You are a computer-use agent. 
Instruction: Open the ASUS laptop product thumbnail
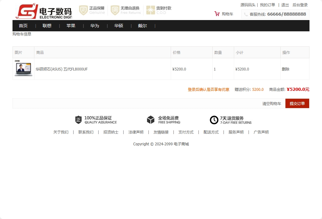[23, 69]
